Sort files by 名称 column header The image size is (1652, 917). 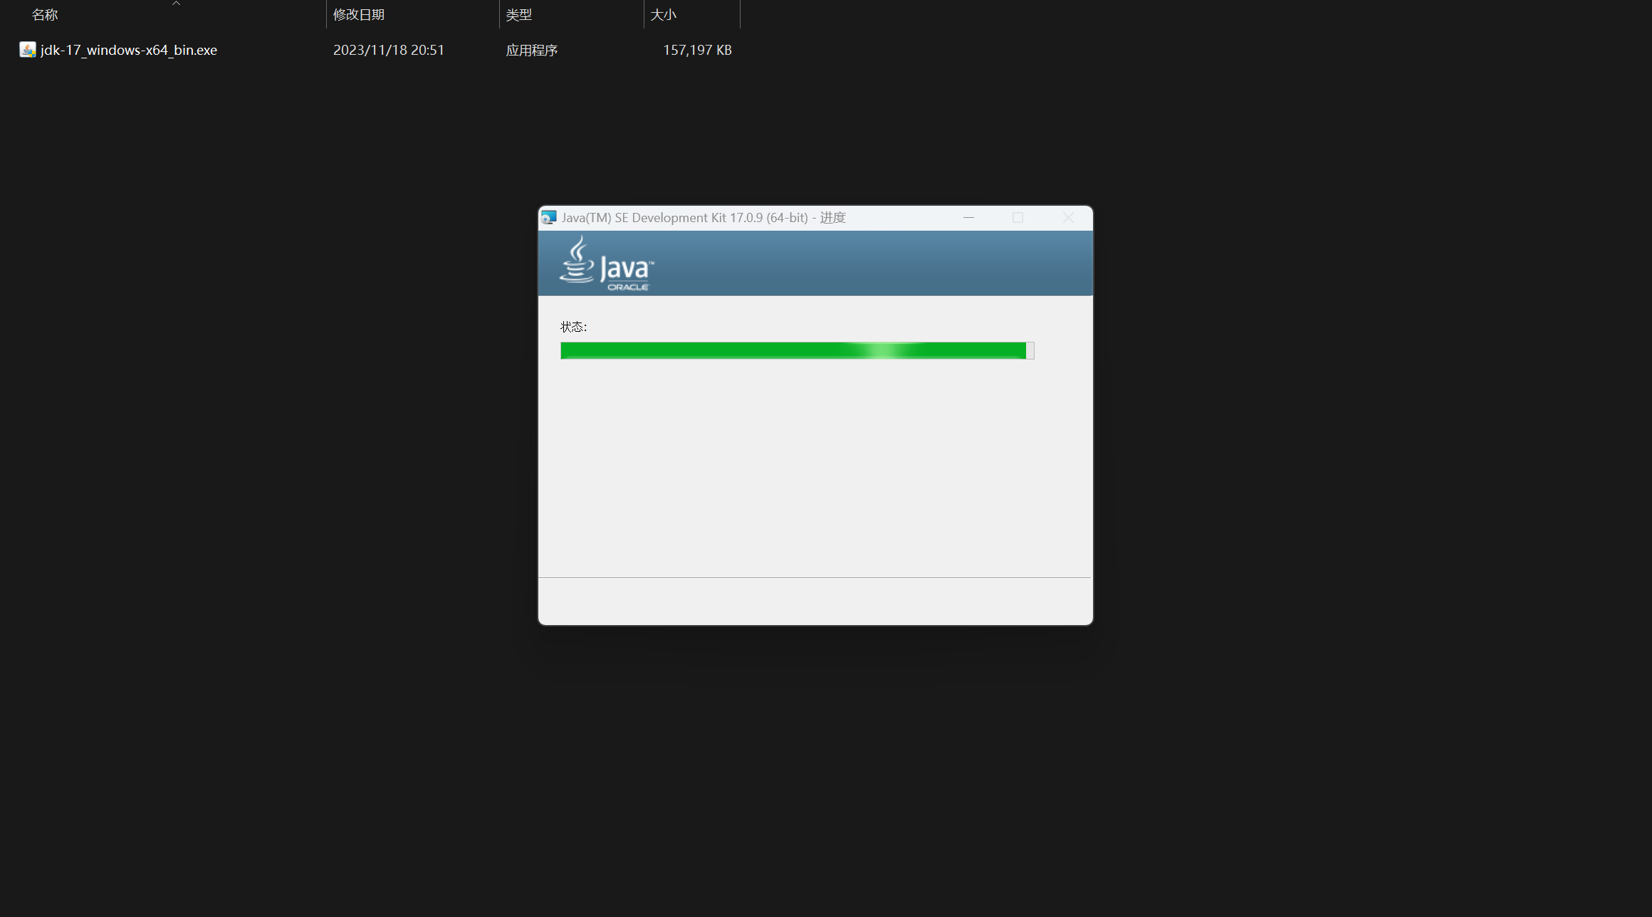tap(45, 15)
